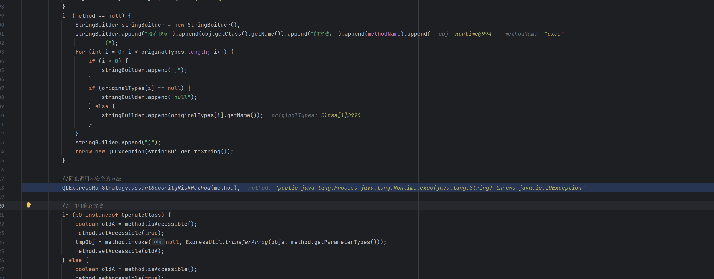Viewport: 714px width, 279px height.
Task: Click 'obj.getClass().getName()' expression
Action: [241, 34]
